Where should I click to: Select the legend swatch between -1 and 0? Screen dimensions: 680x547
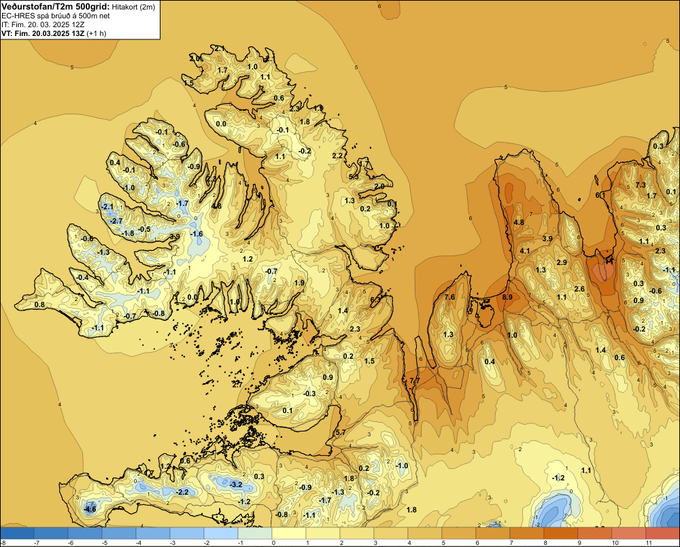pyautogui.click(x=255, y=533)
